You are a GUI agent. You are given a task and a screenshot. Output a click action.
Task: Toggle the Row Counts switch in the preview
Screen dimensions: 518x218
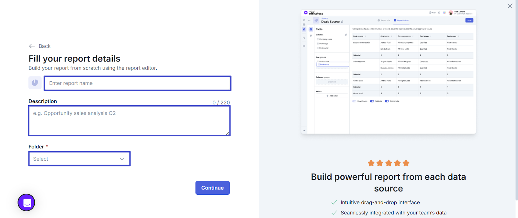click(354, 101)
